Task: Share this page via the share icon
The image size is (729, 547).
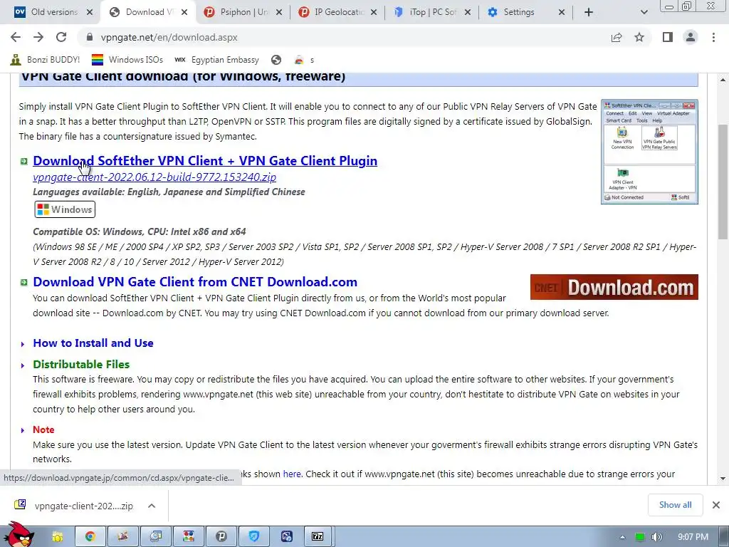Action: tap(617, 37)
